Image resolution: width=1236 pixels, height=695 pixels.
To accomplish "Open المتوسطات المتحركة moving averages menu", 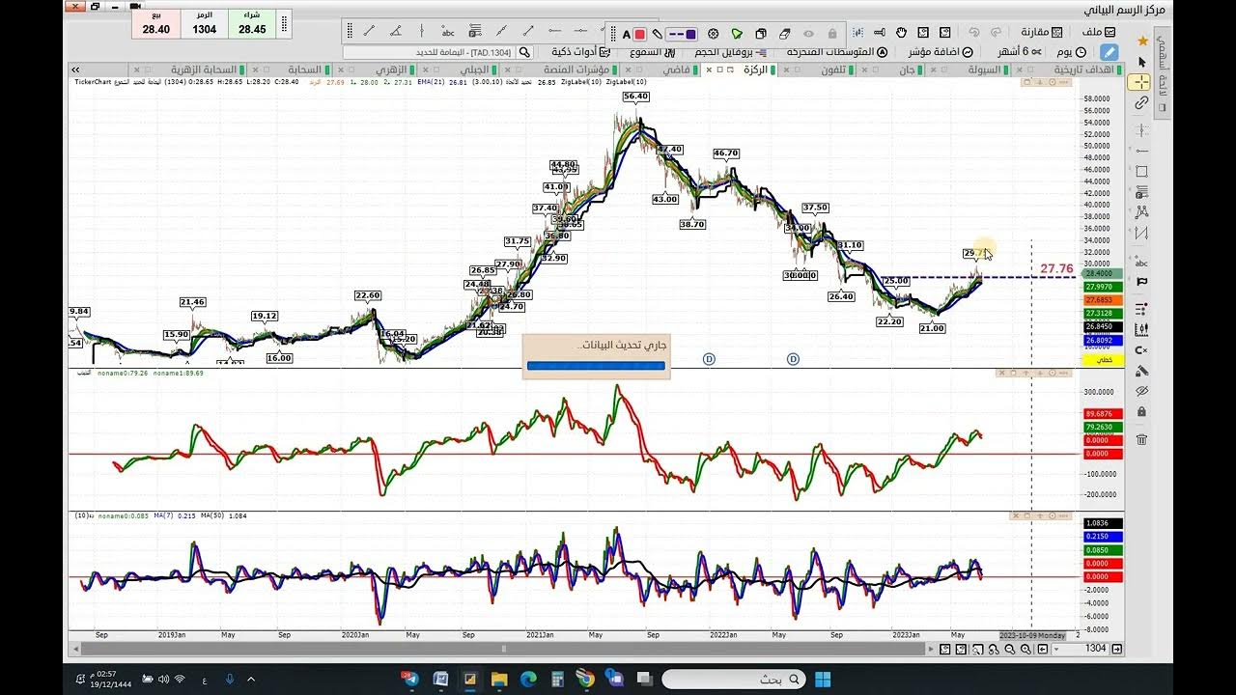I will (836, 52).
